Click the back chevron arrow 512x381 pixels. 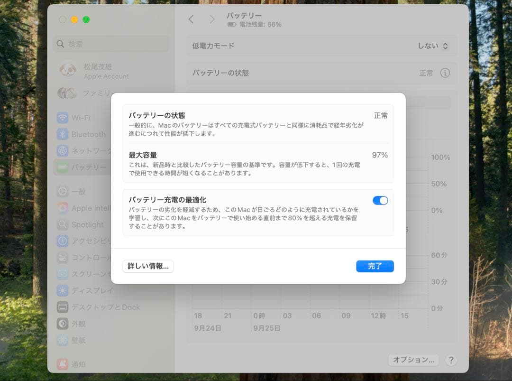(191, 19)
